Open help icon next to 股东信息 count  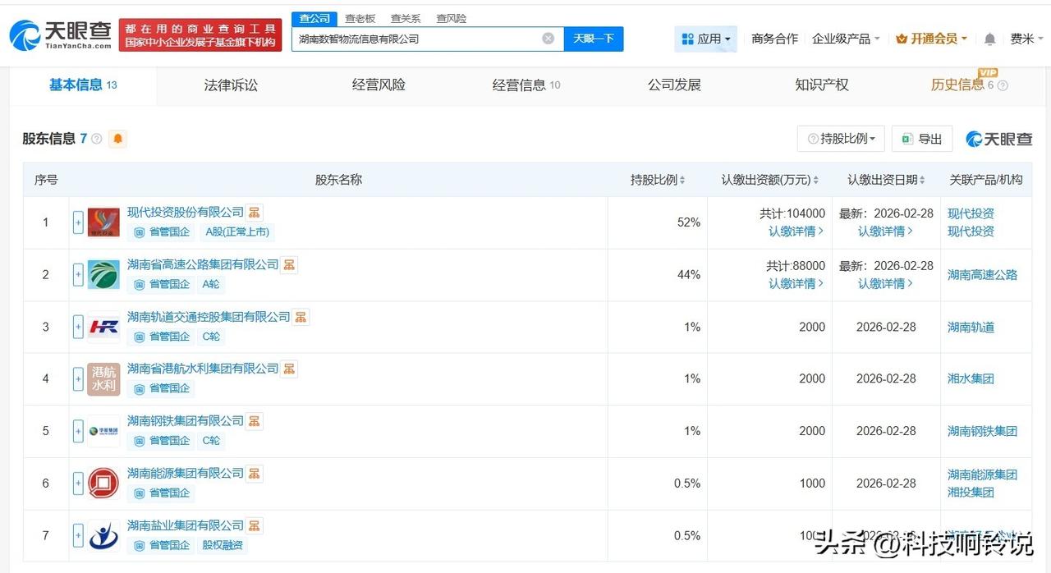pos(97,139)
